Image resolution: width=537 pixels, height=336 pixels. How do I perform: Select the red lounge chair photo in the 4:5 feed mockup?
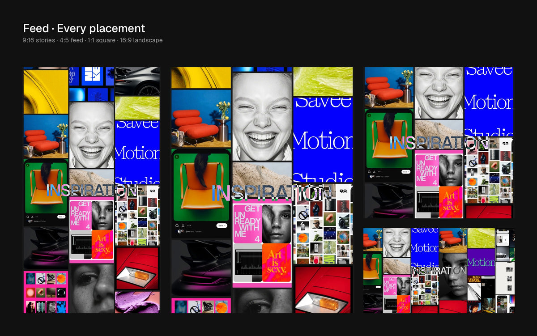coord(201,119)
